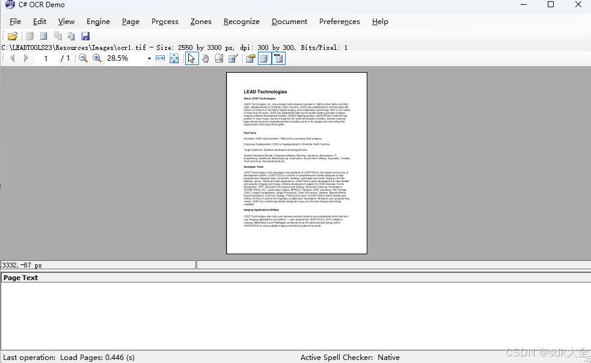The height and width of the screenshot is (363, 591).
Task: Click the total page count label
Action: pos(65,58)
